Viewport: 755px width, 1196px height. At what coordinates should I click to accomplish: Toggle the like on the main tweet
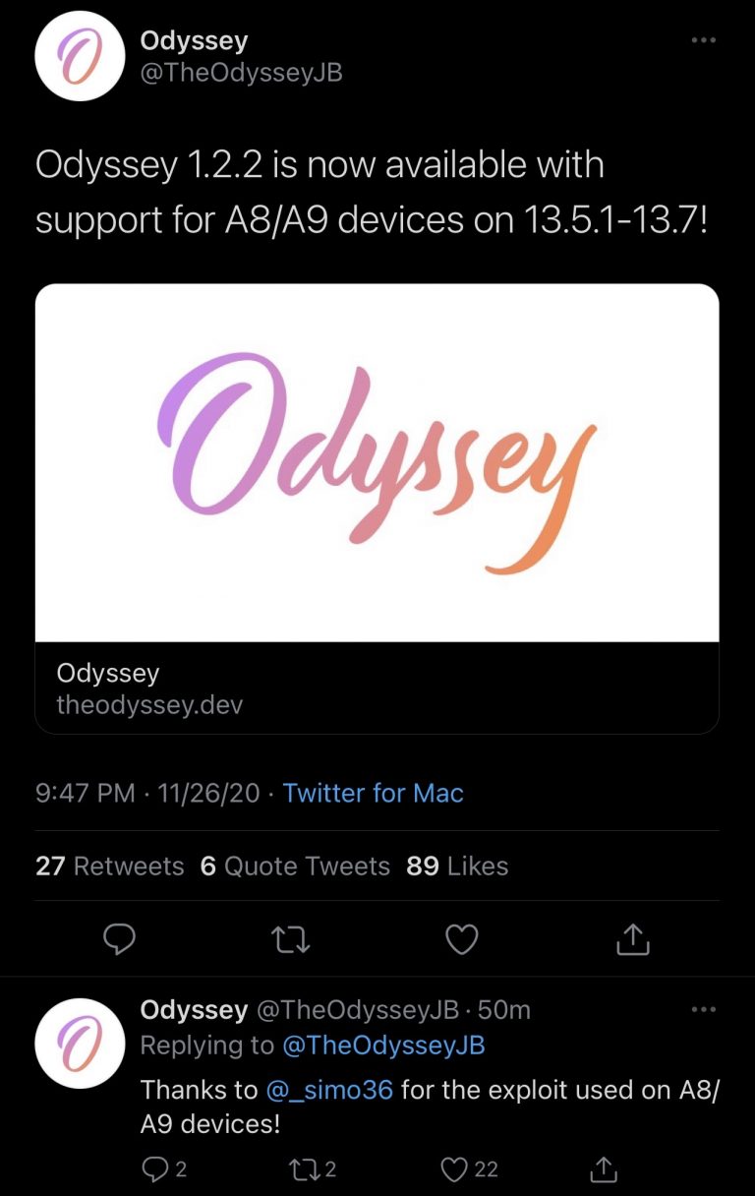pos(460,940)
